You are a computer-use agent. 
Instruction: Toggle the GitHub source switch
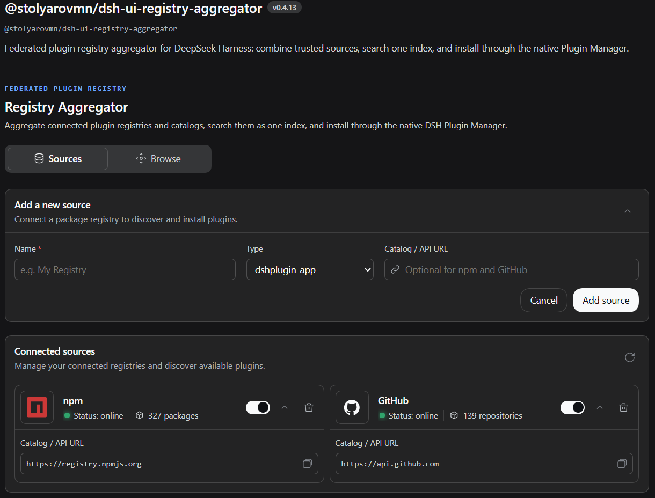pos(572,407)
